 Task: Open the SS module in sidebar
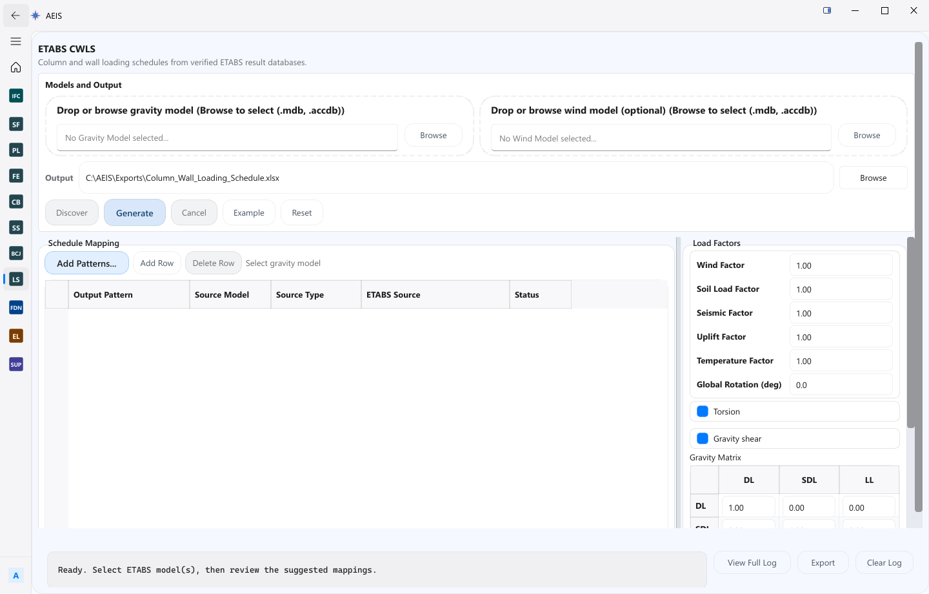click(x=16, y=227)
